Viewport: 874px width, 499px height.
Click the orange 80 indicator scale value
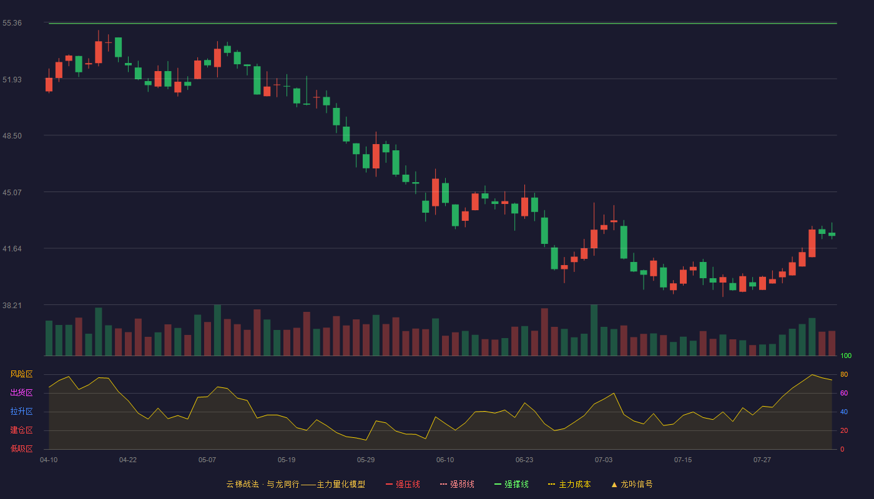point(844,374)
